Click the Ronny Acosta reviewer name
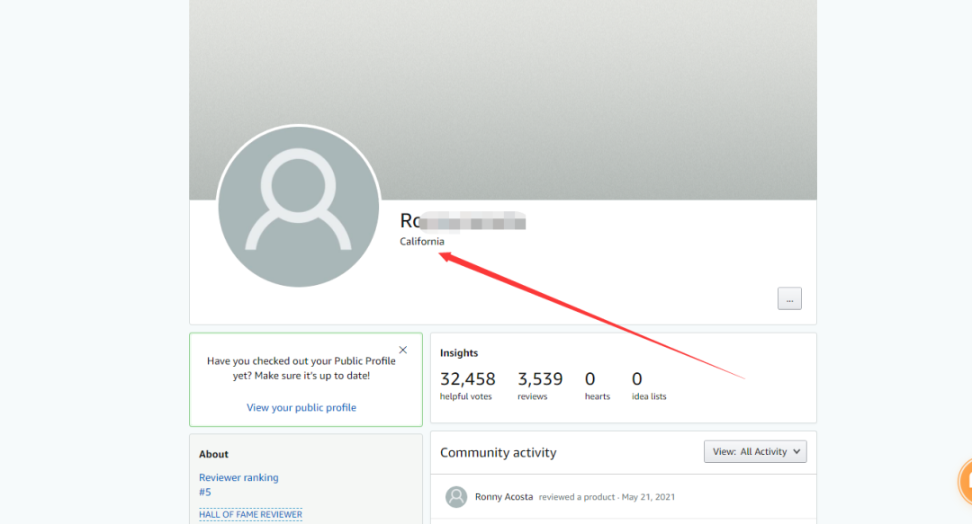The height and width of the screenshot is (524, 972). click(x=504, y=497)
